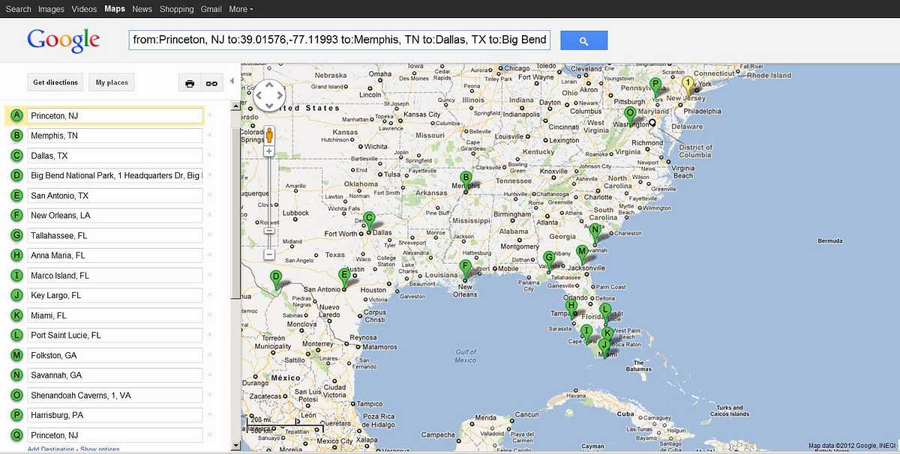Click the map zoom slider handle
This screenshot has height=454, width=900.
click(269, 230)
